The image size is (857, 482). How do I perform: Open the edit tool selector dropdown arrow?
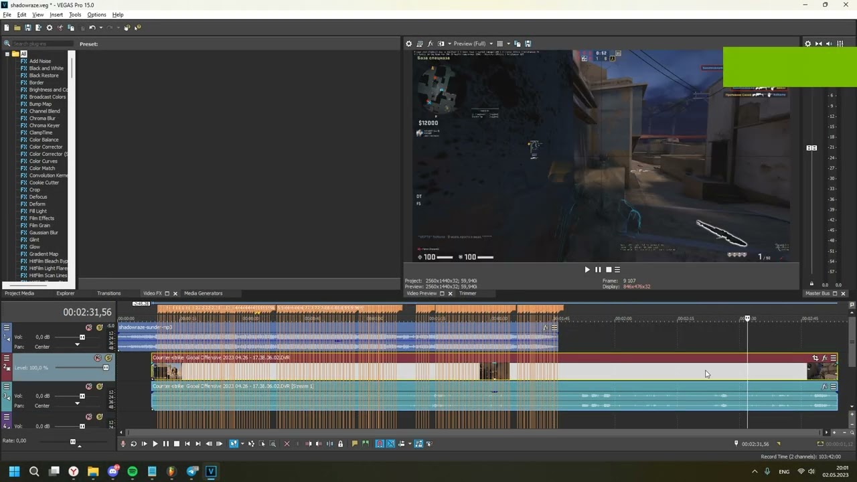242,444
